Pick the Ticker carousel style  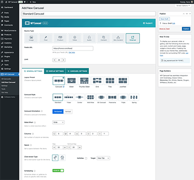coord(69,97)
